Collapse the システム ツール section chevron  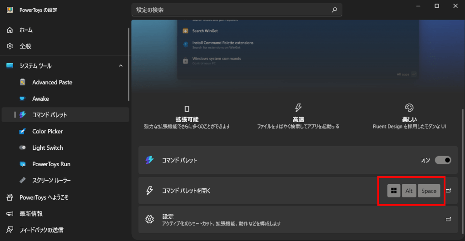[121, 66]
